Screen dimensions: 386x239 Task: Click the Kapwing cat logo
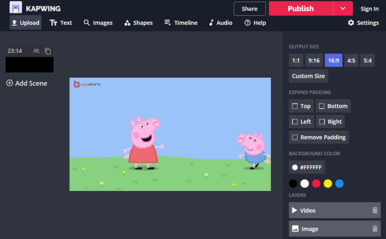[x=15, y=7]
